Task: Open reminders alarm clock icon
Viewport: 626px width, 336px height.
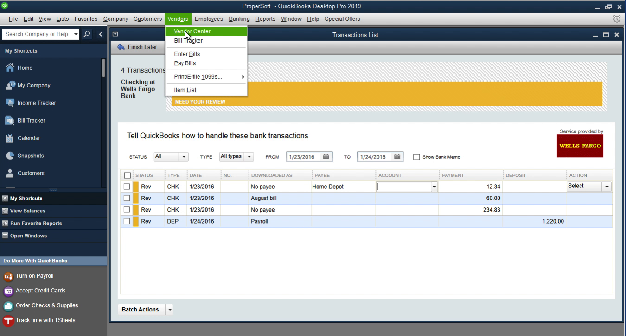Action: pos(617,19)
